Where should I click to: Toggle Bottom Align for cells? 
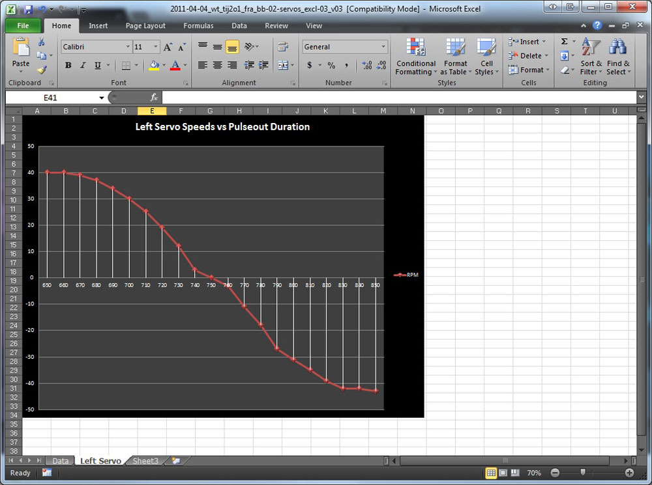232,47
